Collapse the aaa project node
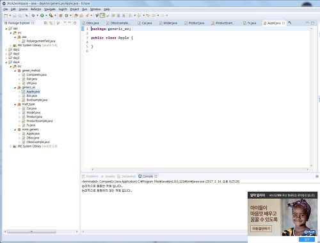Image resolution: width=320 pixels, height=243 pixels. click(x=6, y=28)
